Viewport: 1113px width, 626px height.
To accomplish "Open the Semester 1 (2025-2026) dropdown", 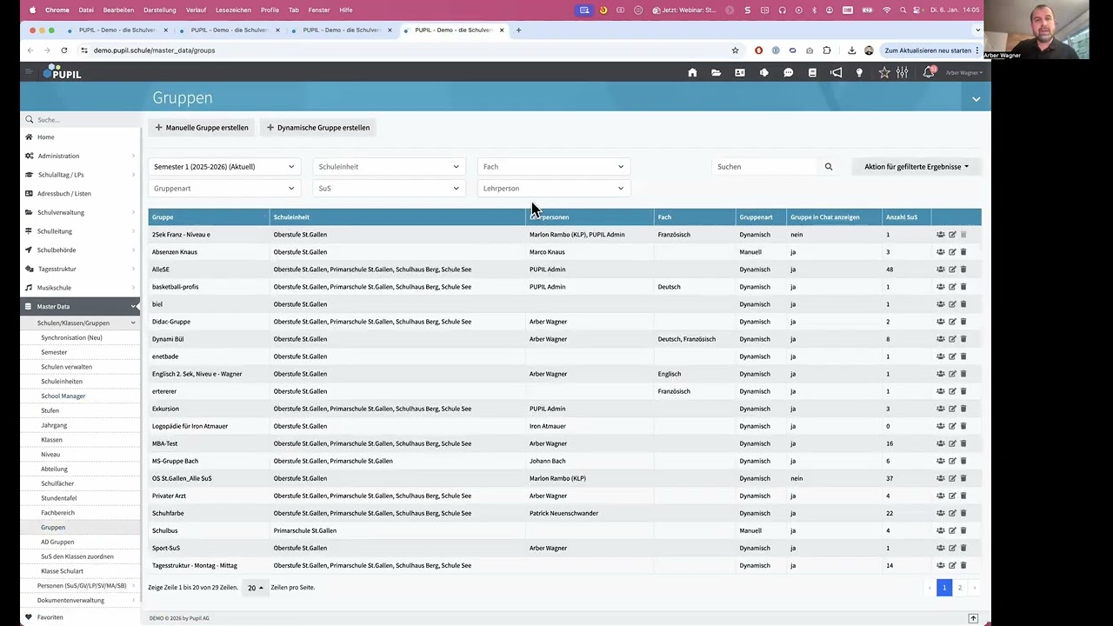I will (224, 167).
